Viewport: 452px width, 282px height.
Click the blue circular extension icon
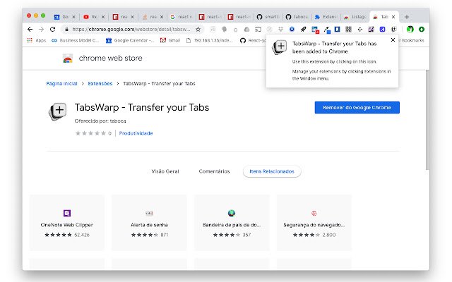pyautogui.click(x=292, y=29)
